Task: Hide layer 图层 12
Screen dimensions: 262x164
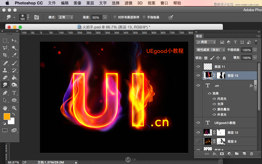Action: click(198, 132)
